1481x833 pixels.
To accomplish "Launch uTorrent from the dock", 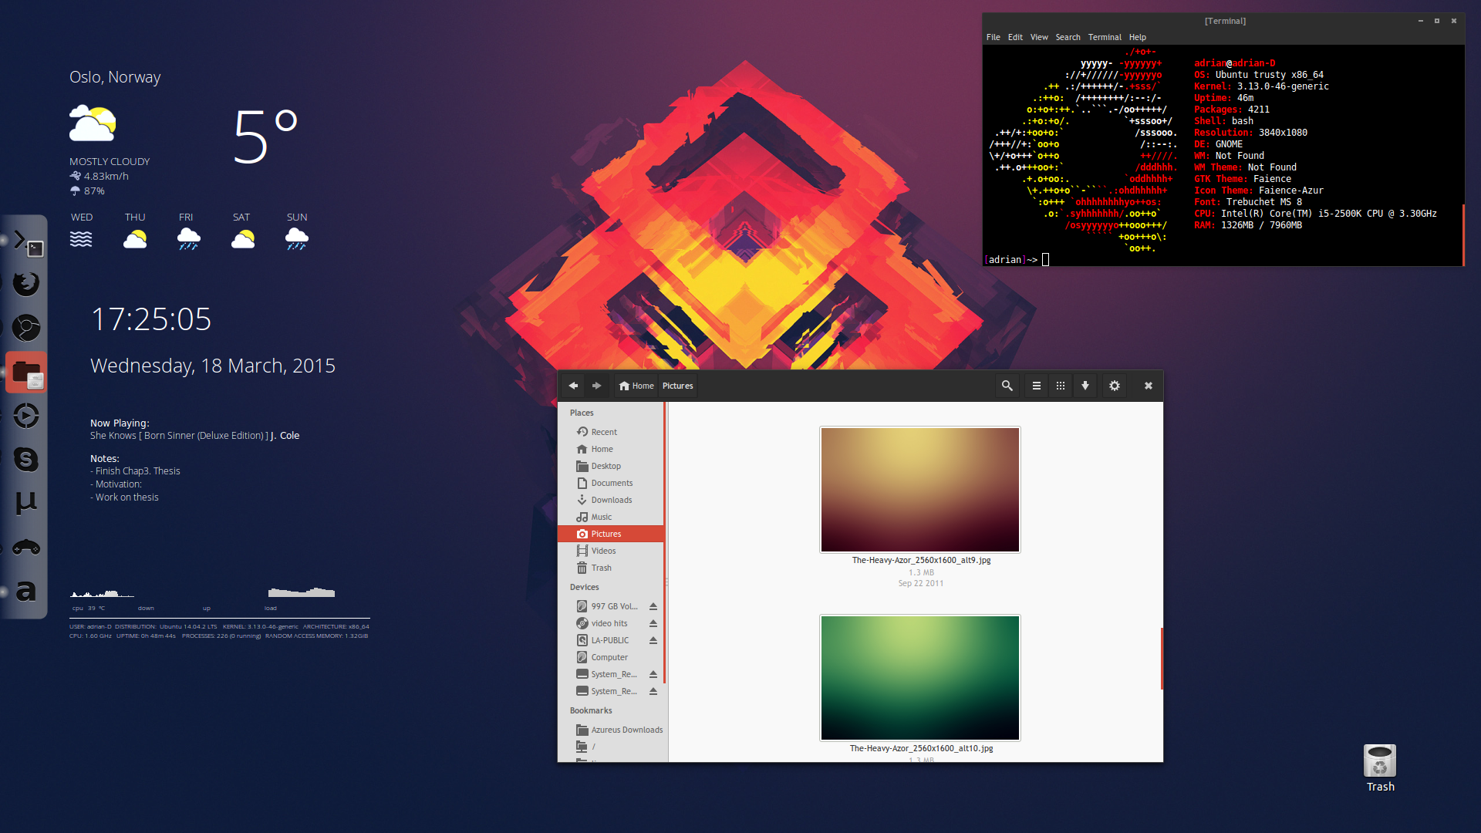I will pos(26,503).
